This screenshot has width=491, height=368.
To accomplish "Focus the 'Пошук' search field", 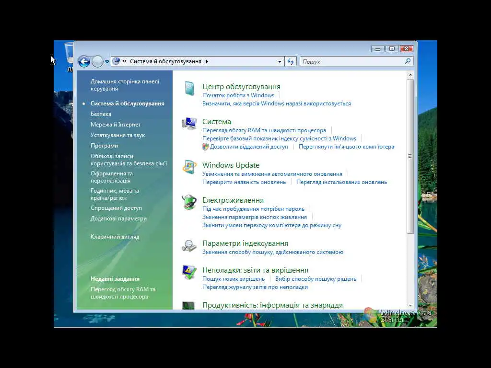I will point(351,62).
